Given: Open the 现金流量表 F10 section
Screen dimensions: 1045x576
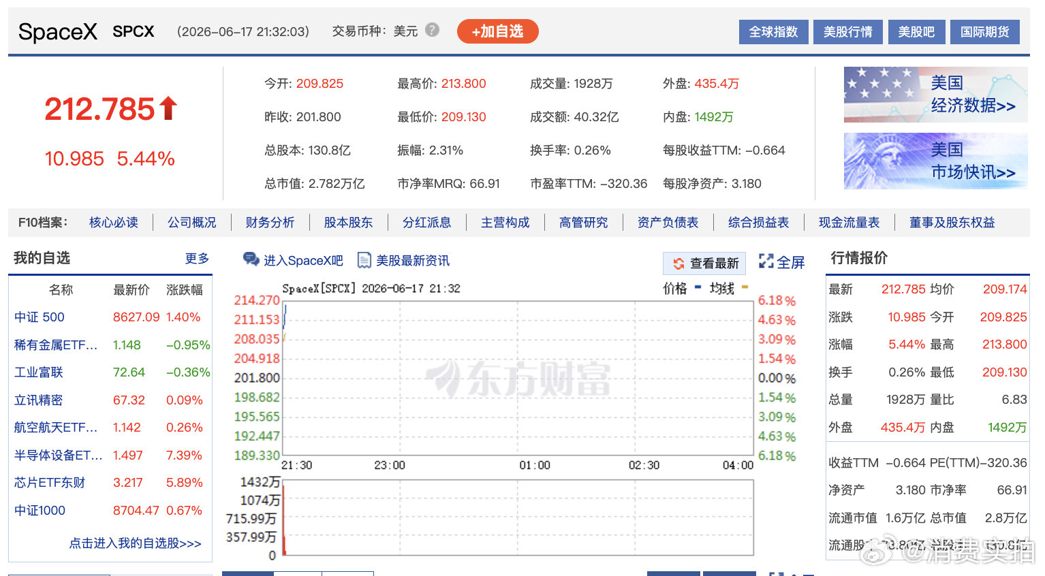Looking at the screenshot, I should coord(849,223).
